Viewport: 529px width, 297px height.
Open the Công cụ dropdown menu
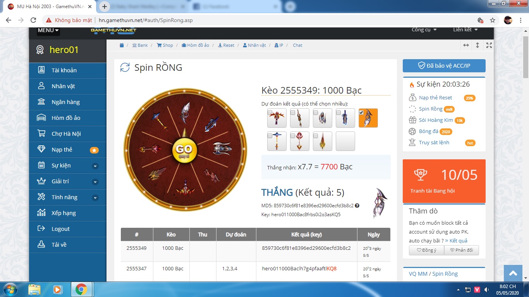coord(424,30)
